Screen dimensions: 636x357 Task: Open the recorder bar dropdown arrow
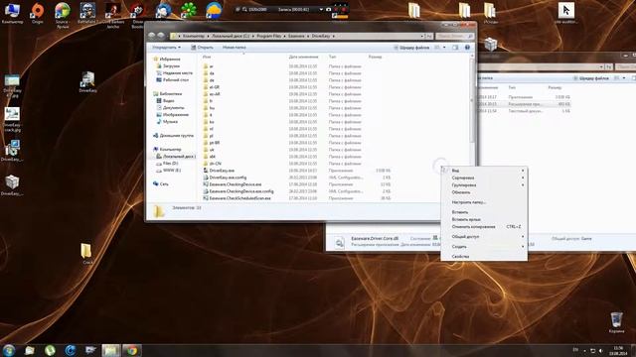pos(321,9)
